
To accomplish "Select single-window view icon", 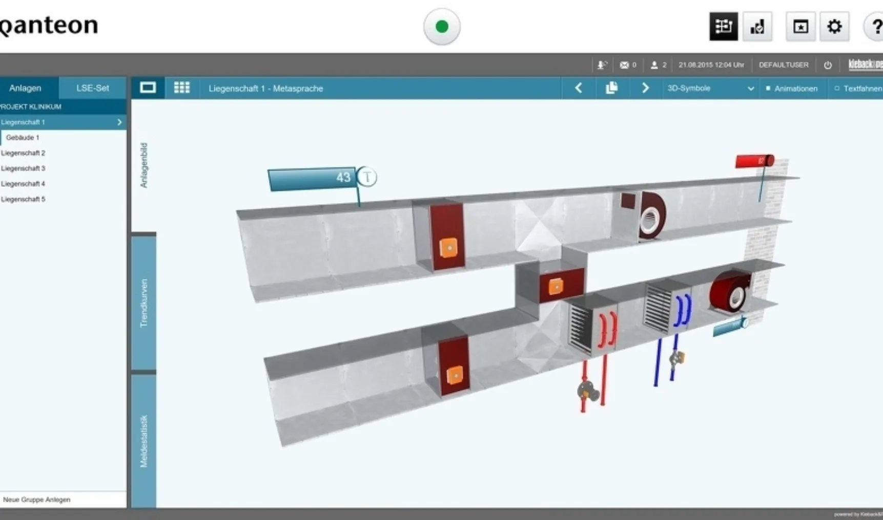I will point(148,88).
